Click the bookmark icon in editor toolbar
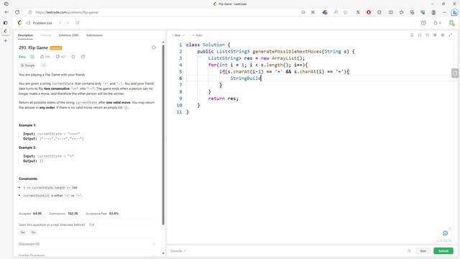Image resolution: width=460 pixels, height=259 pixels. coord(412,35)
